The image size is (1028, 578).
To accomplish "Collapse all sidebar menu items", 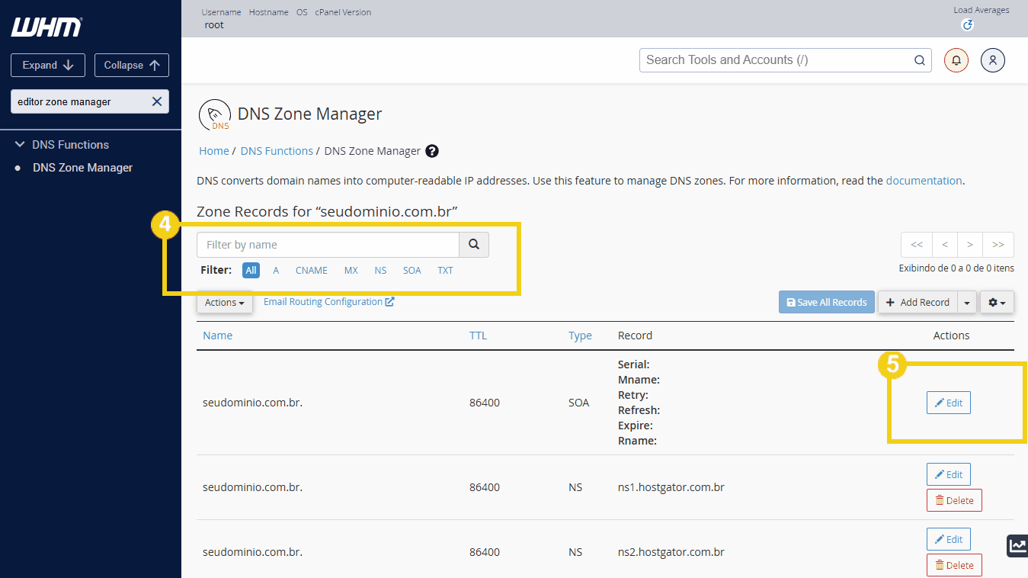I will coord(132,66).
